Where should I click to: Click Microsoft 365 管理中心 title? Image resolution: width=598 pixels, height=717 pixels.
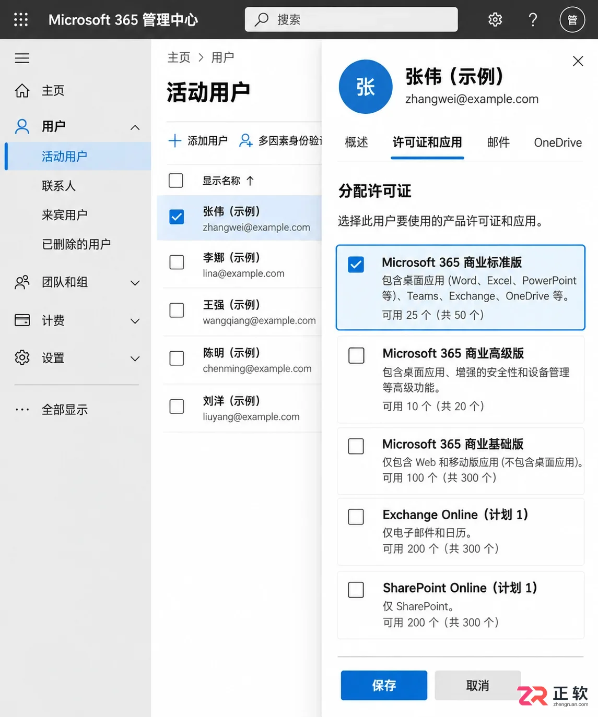click(123, 20)
